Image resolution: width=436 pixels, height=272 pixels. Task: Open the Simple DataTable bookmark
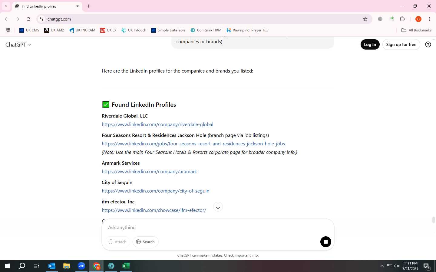pos(168,30)
